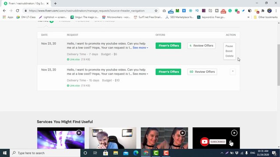Open the extensions puzzle icon
This screenshot has height=157, width=280.
tap(262, 10)
